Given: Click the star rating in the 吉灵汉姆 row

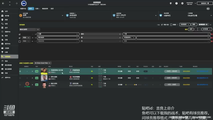Looking at the screenshot, I should point(133,85).
